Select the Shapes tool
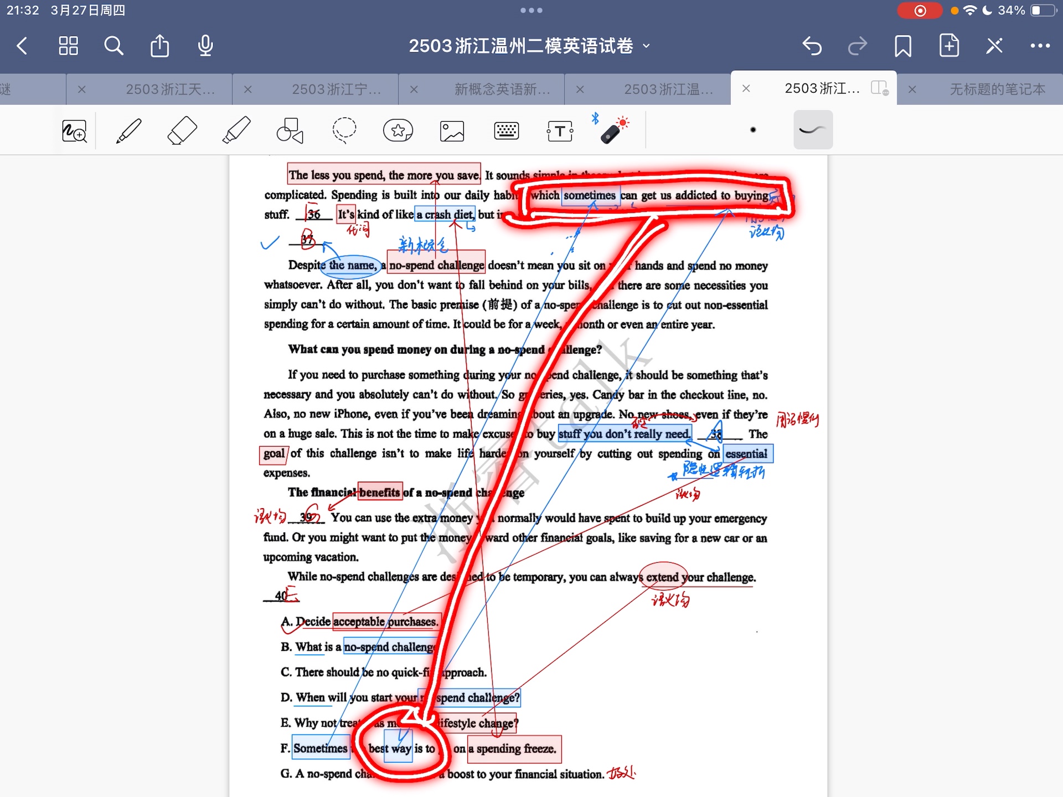Screen dimensions: 1063x797 click(x=290, y=131)
